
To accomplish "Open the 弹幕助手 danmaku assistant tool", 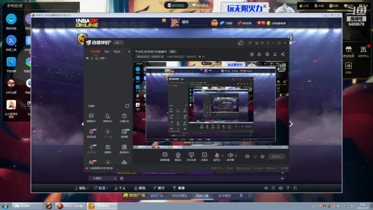I will (x=91, y=118).
